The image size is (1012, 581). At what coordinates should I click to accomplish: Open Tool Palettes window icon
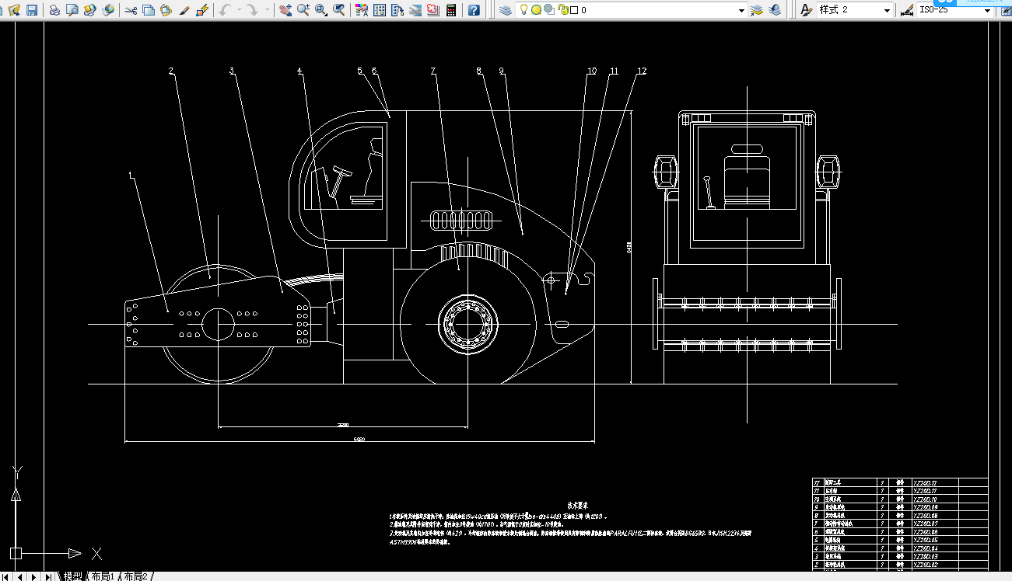click(x=397, y=10)
